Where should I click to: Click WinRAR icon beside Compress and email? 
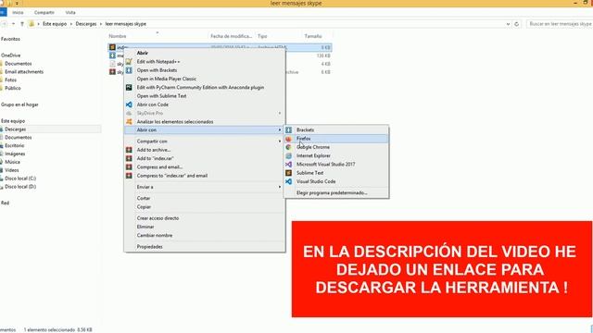[x=129, y=166]
